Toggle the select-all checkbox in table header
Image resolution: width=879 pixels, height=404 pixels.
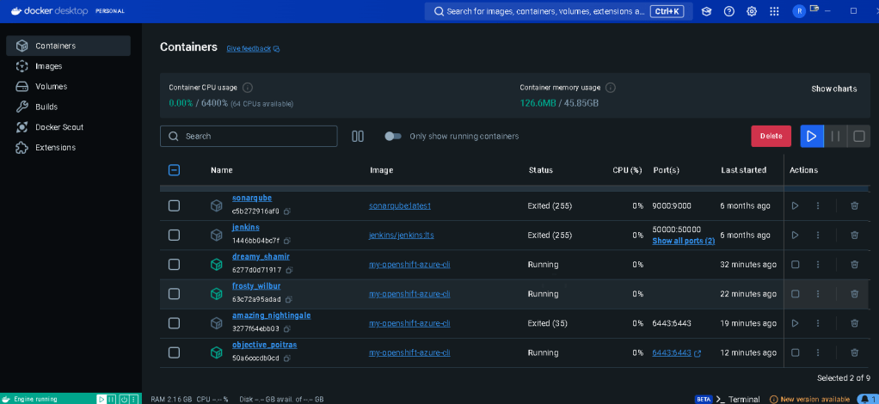pos(174,170)
